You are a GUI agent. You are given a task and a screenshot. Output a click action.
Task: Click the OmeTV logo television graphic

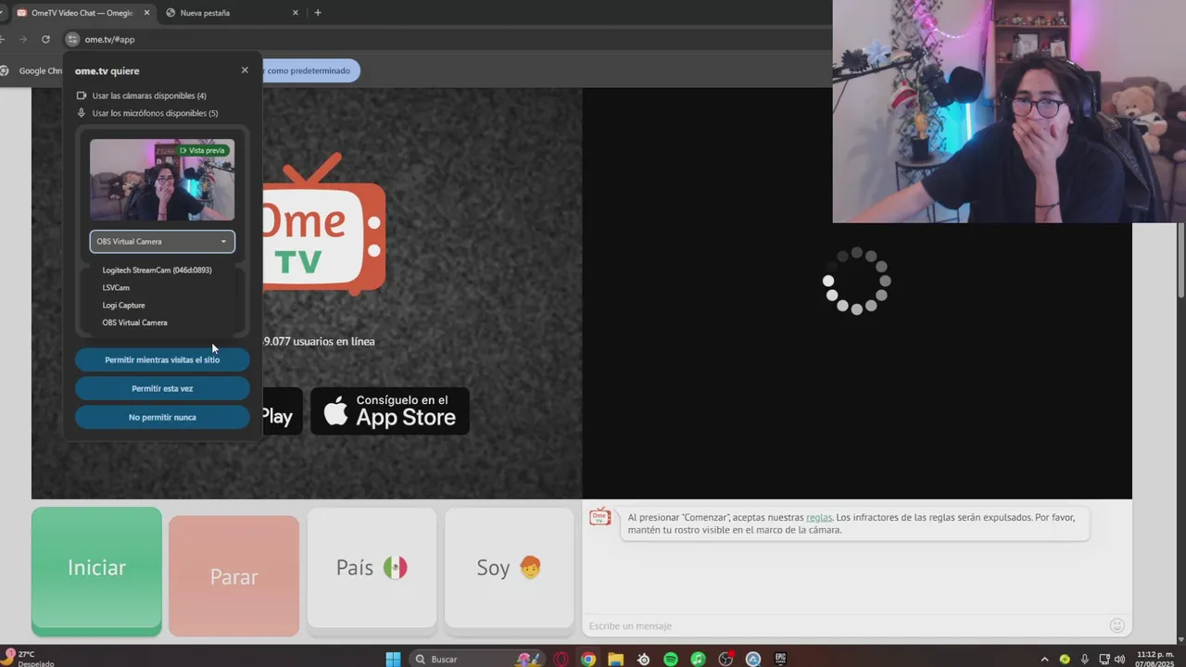click(323, 224)
